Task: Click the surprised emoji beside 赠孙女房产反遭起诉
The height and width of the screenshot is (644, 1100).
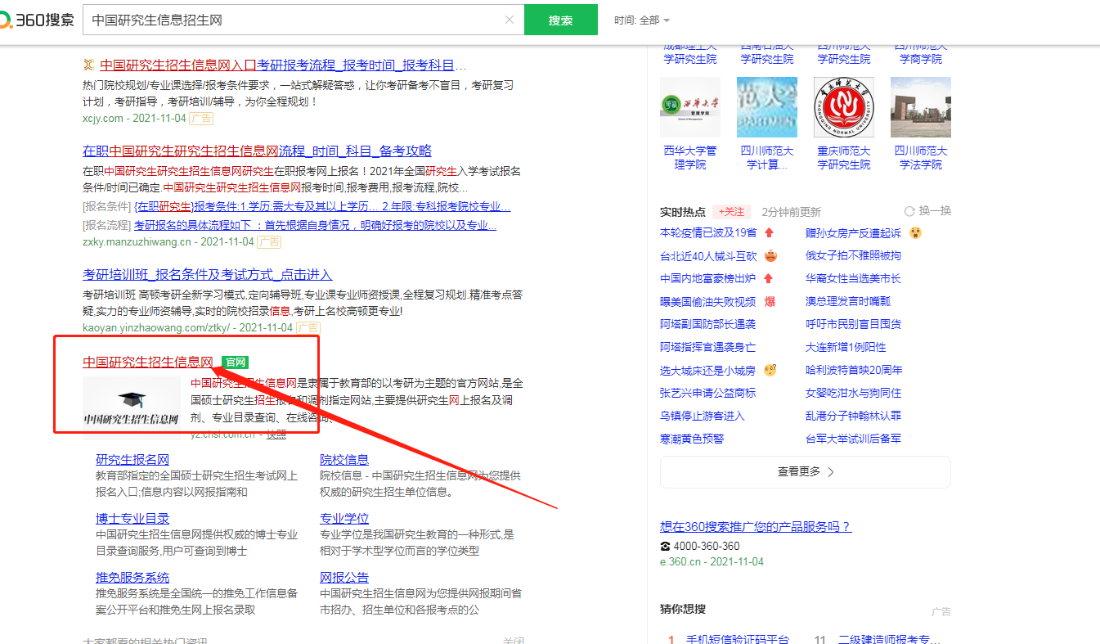Action: [x=916, y=233]
